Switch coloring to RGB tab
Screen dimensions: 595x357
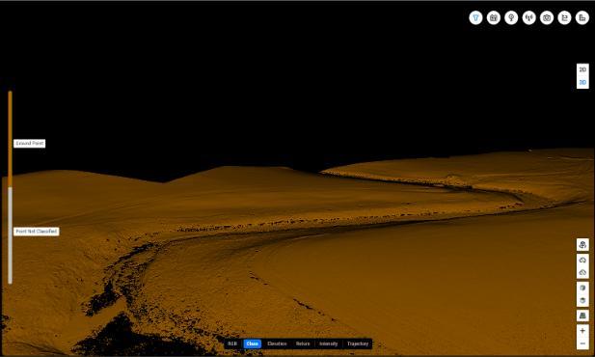[232, 343]
